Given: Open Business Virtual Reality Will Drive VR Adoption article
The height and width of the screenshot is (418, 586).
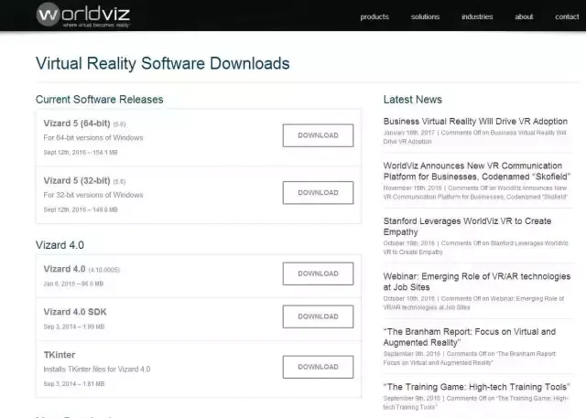Looking at the screenshot, I should 475,122.
